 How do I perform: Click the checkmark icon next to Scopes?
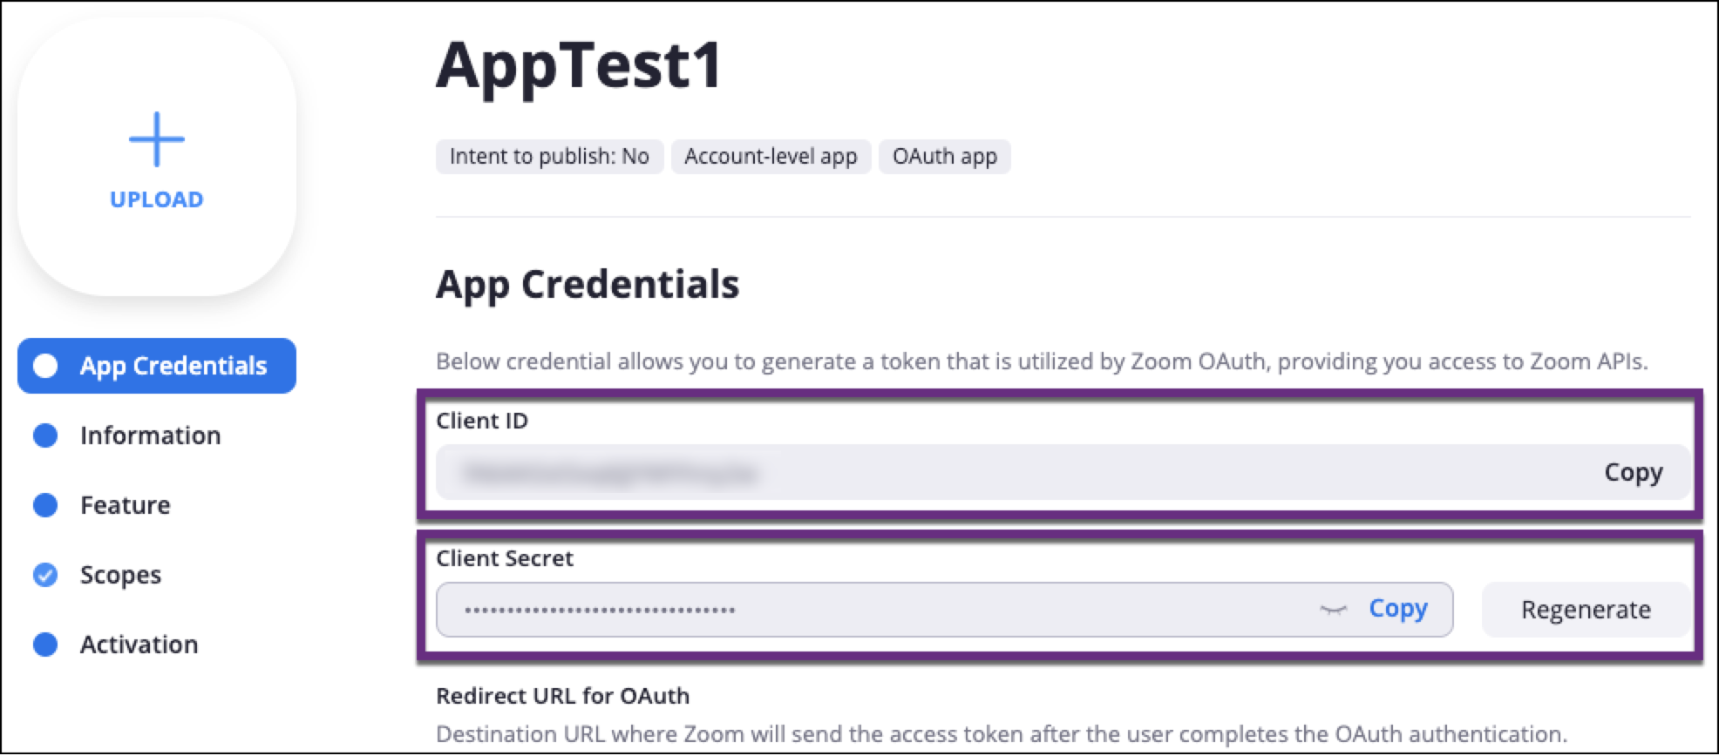point(45,575)
